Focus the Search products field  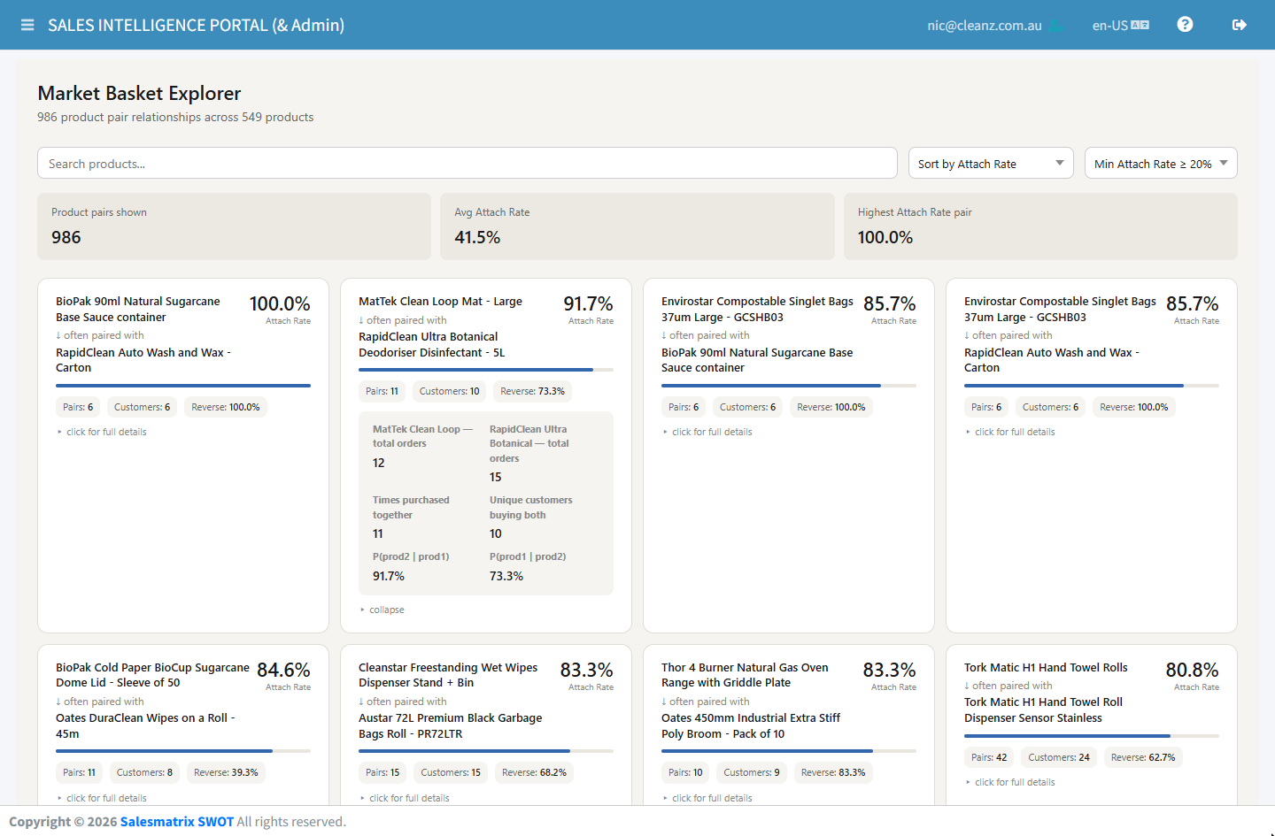point(467,164)
